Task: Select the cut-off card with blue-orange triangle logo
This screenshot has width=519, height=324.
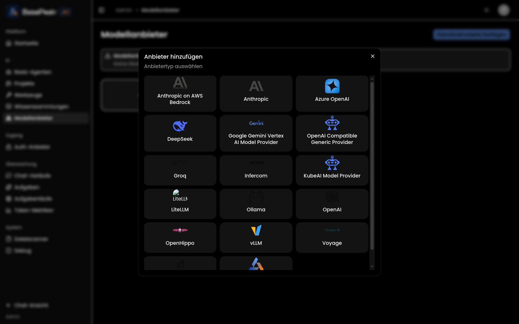Action: pyautogui.click(x=256, y=263)
